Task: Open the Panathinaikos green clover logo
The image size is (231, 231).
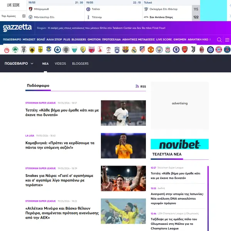Action: (x=15, y=50)
